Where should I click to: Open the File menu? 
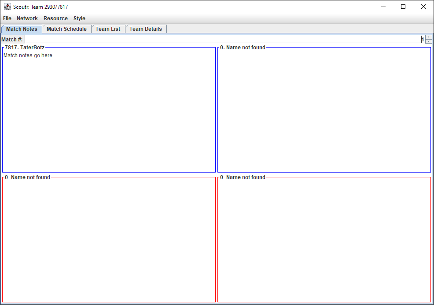[7, 18]
